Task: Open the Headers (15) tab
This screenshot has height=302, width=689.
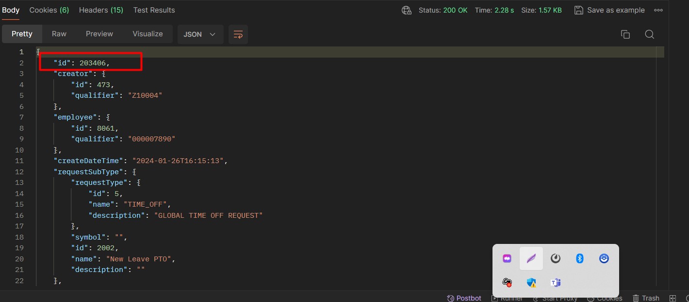Action: click(101, 10)
